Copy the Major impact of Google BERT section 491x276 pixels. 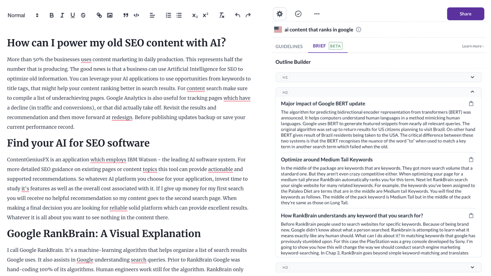[x=471, y=103]
